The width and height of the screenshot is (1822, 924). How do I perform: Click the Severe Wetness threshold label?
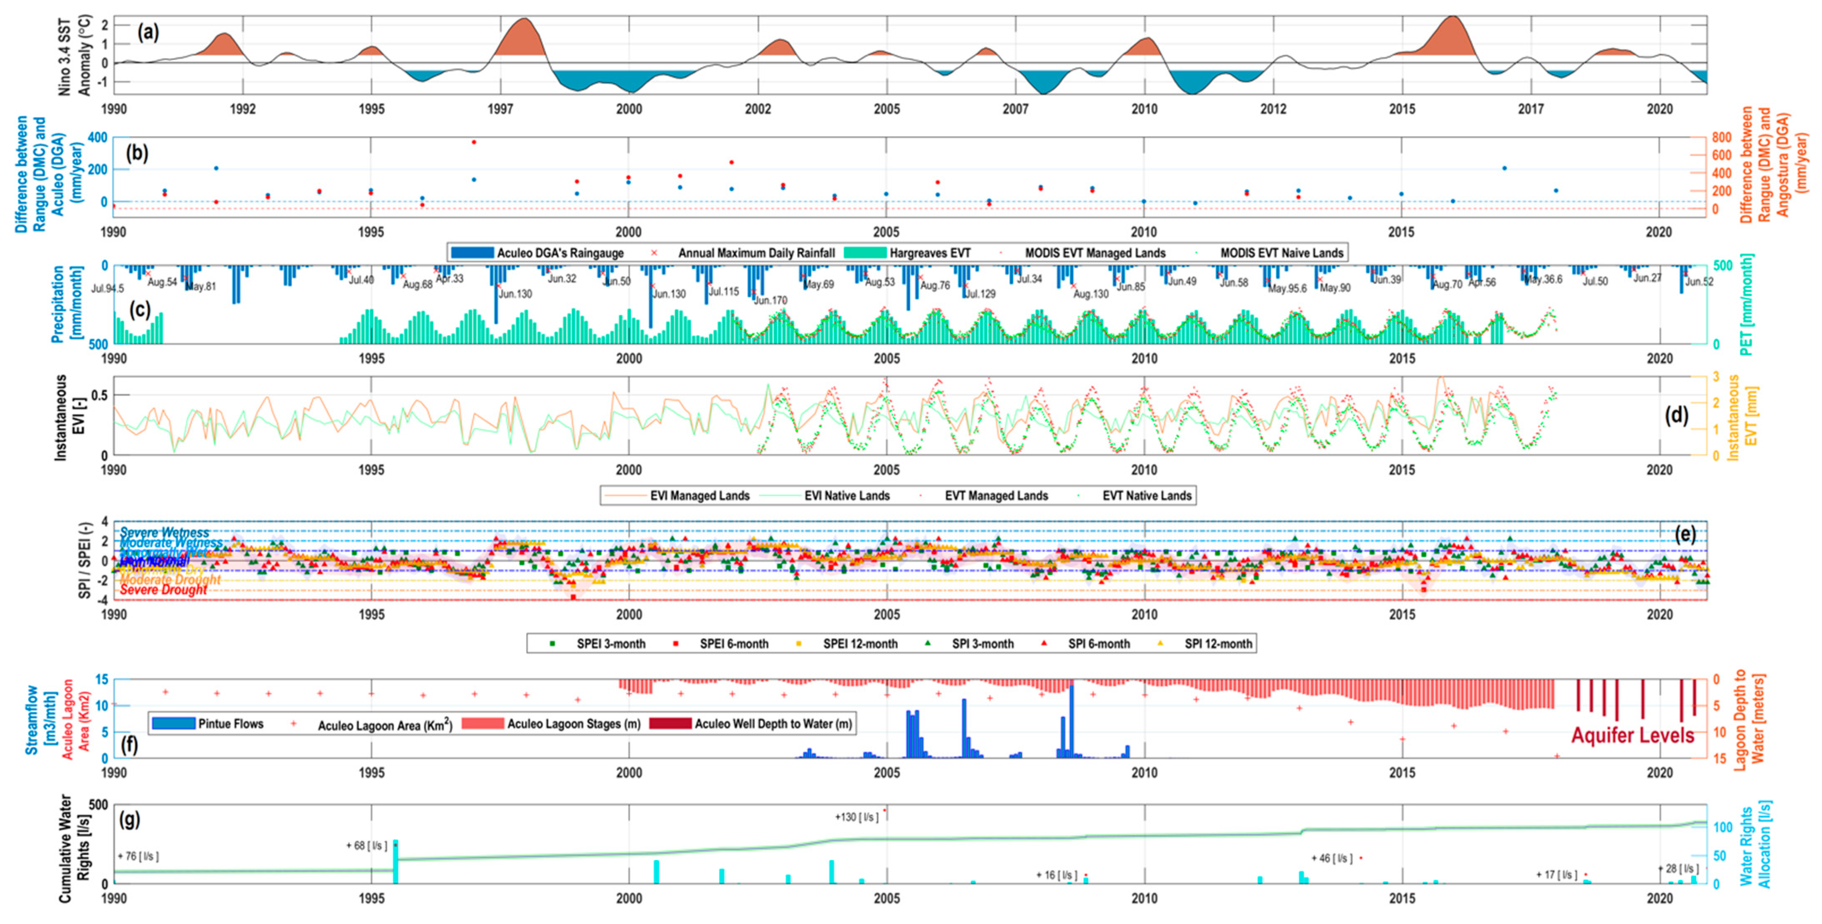165,532
